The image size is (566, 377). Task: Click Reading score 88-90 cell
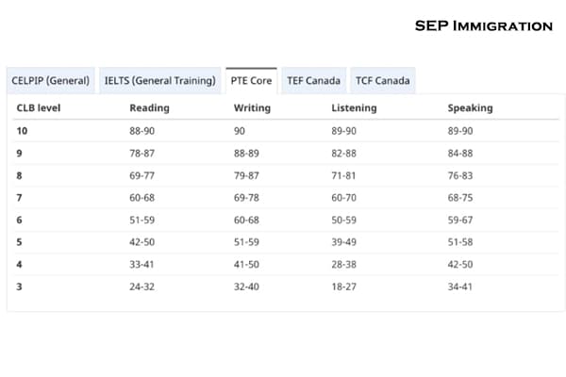pos(142,131)
